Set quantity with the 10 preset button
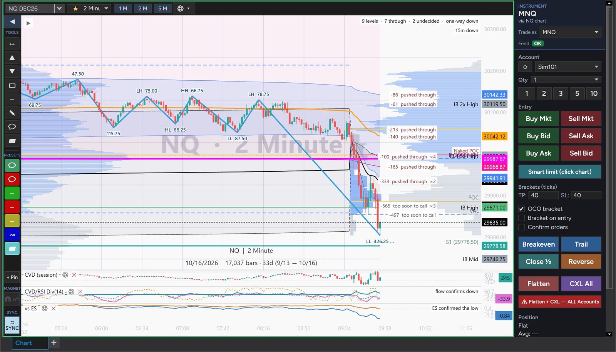This screenshot has width=616, height=352. 594,93
